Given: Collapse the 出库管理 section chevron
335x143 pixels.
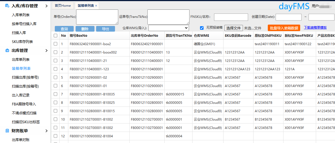Looking at the screenshot, I should [46, 50].
